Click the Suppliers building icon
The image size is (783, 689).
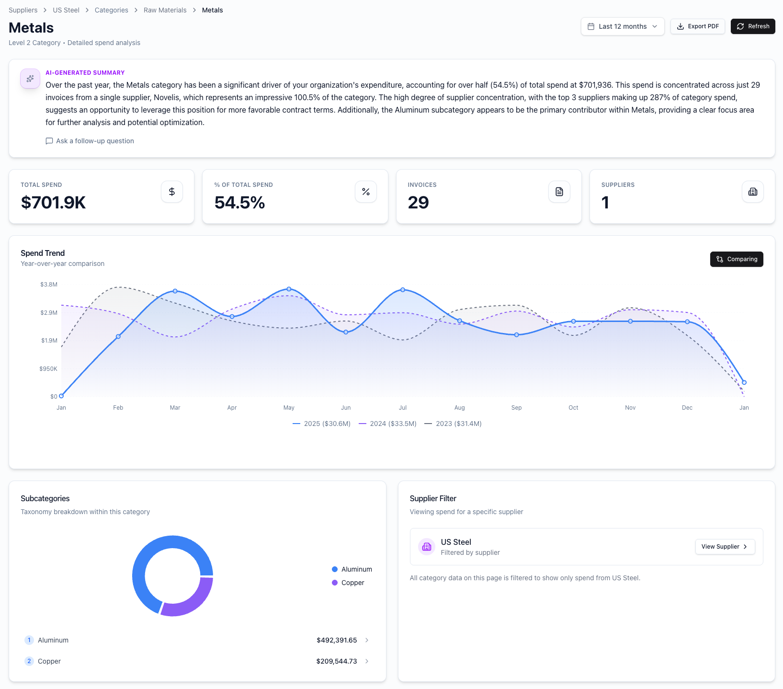coord(752,192)
